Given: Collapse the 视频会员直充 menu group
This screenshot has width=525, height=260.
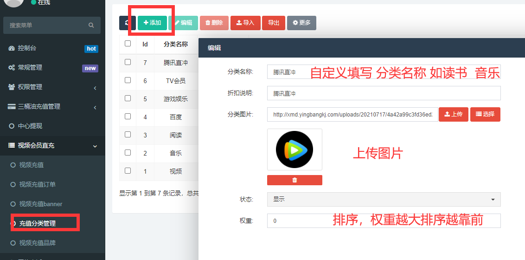Looking at the screenshot, I should point(52,146).
